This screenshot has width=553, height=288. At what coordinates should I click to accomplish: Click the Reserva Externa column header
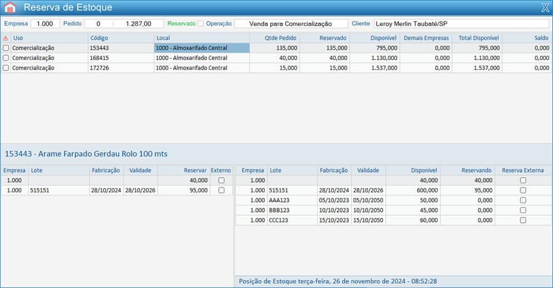pyautogui.click(x=523, y=170)
